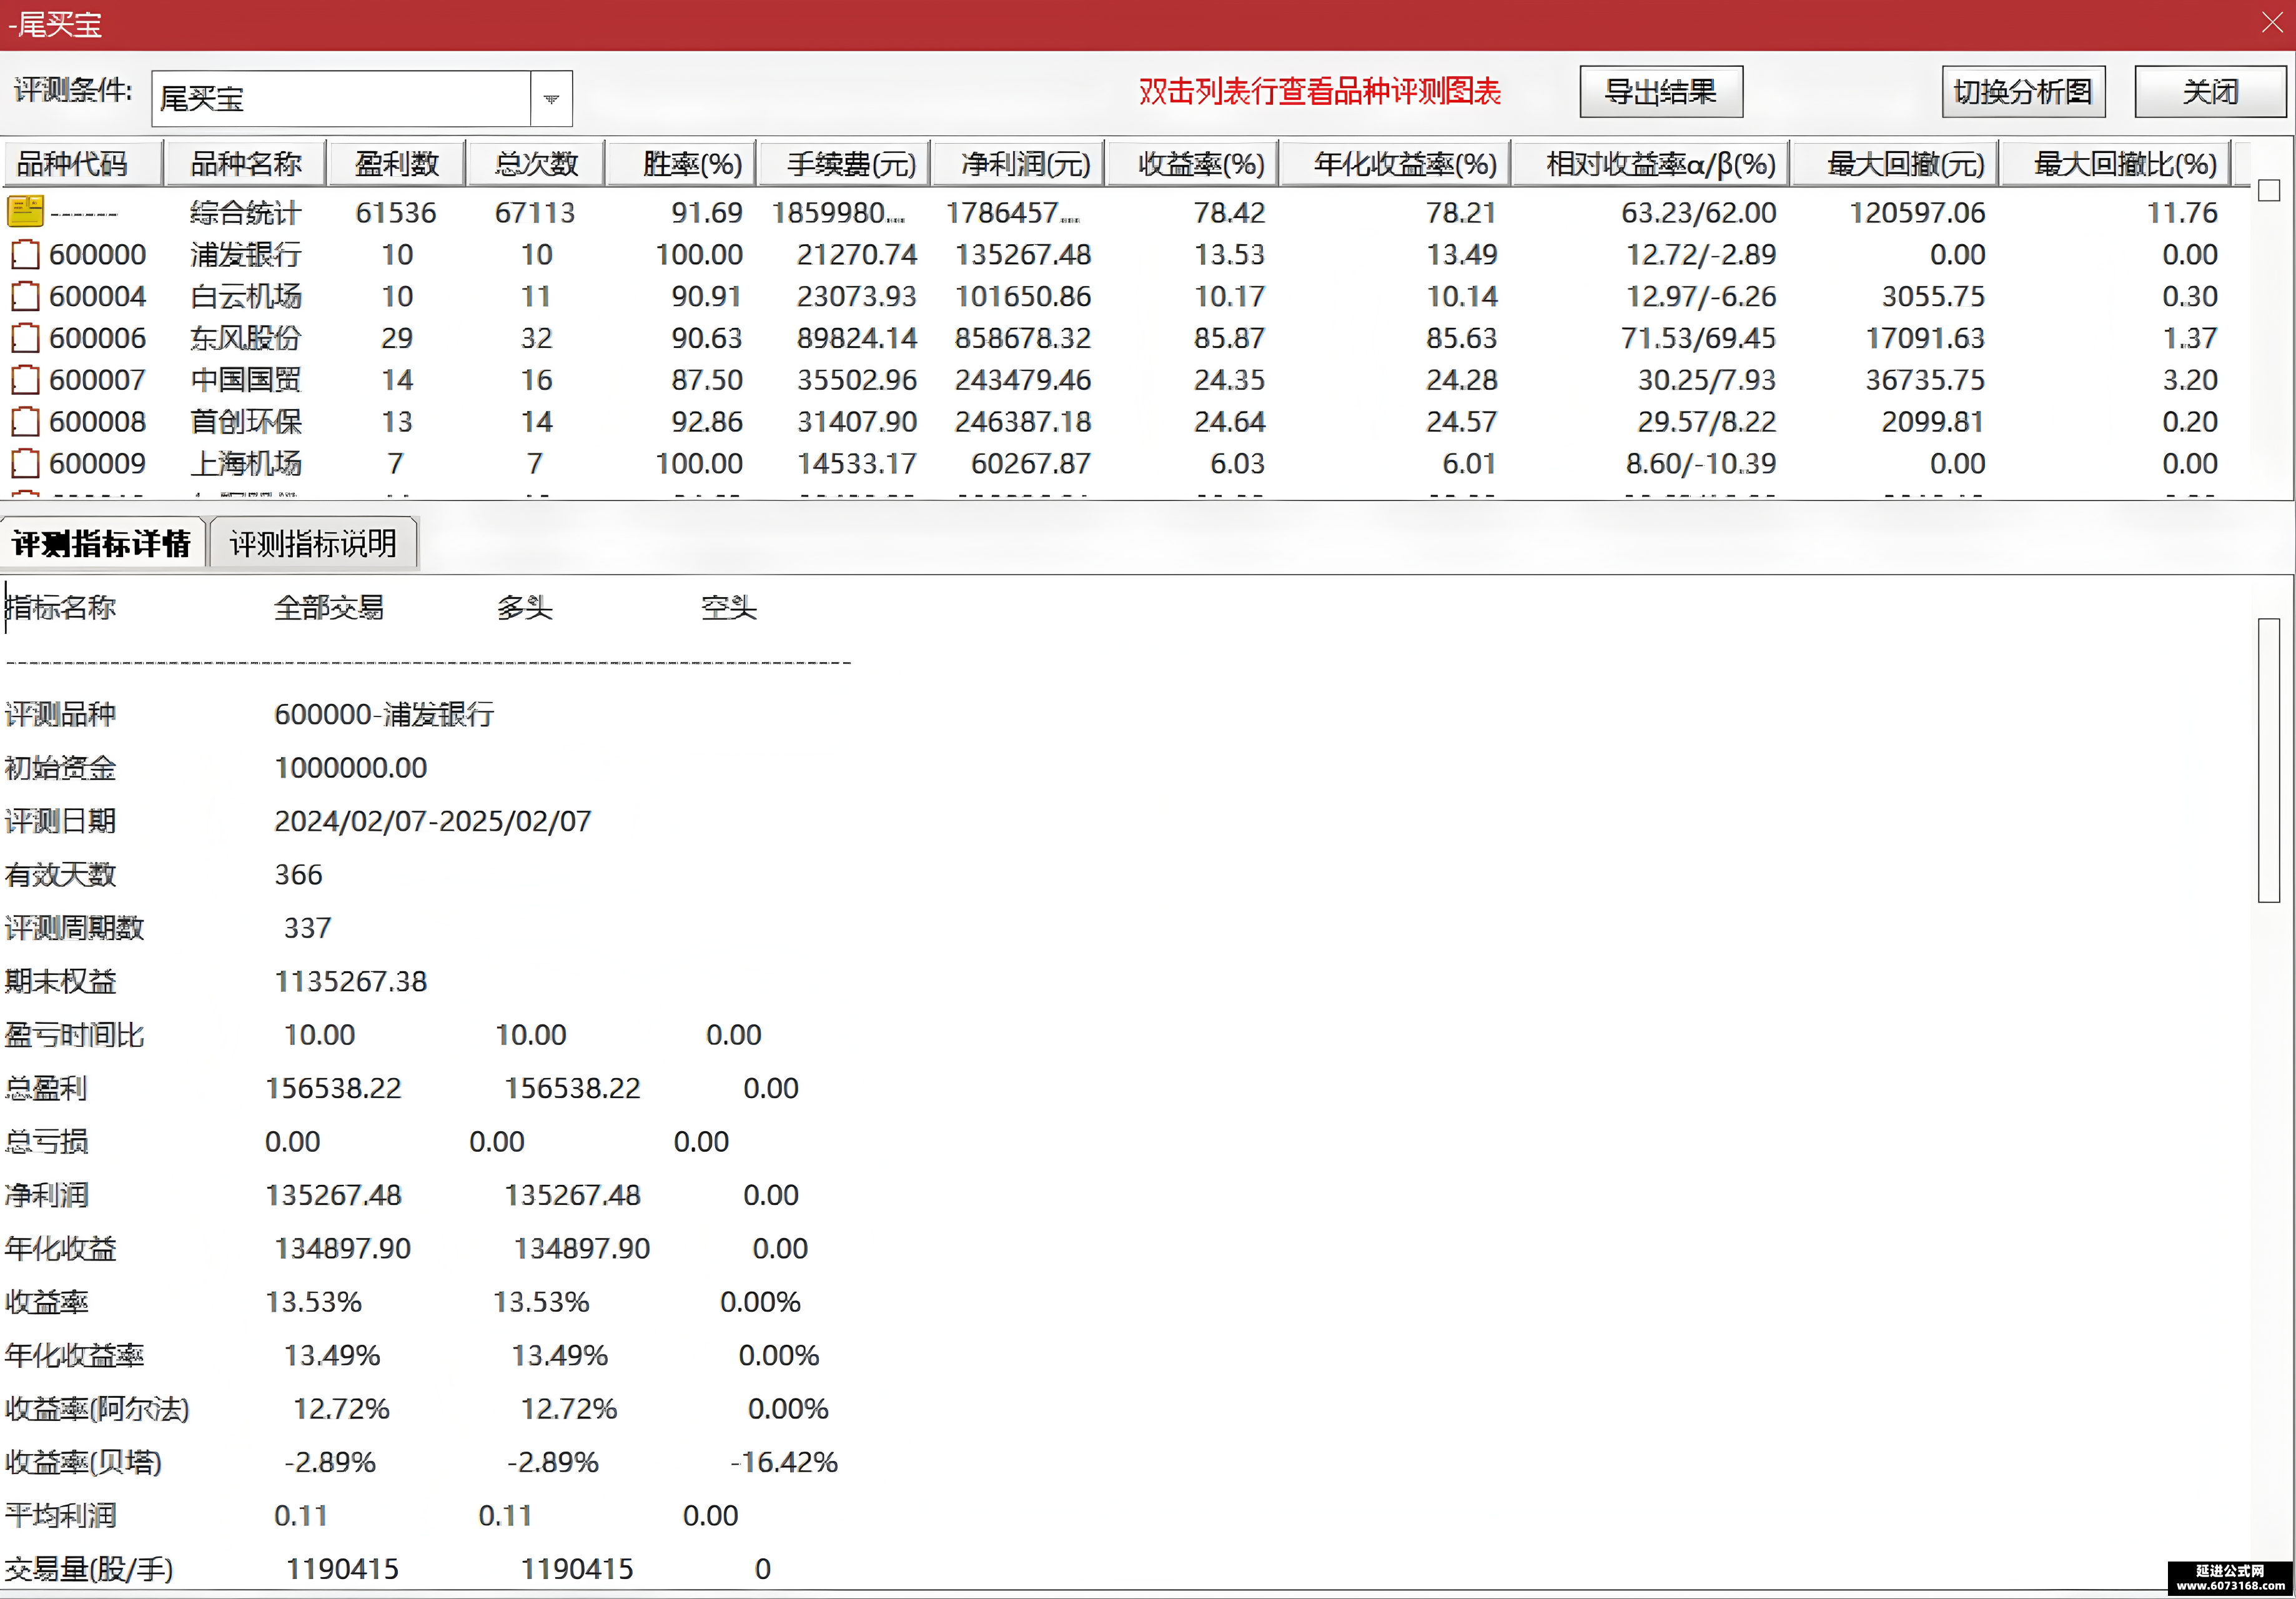Tick checkbox for 600009 上海机场
The image size is (2296, 1599).
click(25, 464)
